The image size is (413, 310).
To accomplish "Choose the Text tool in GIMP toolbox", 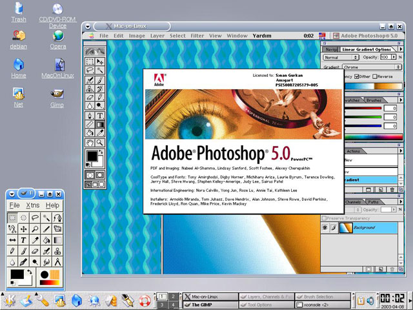I will 24,240.
